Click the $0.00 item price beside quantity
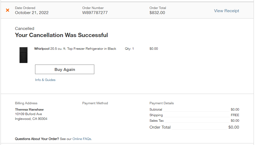The image size is (256, 145). coord(154,49)
